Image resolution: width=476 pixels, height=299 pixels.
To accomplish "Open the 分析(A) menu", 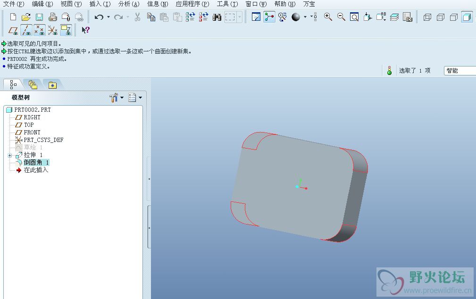I will 129,4.
